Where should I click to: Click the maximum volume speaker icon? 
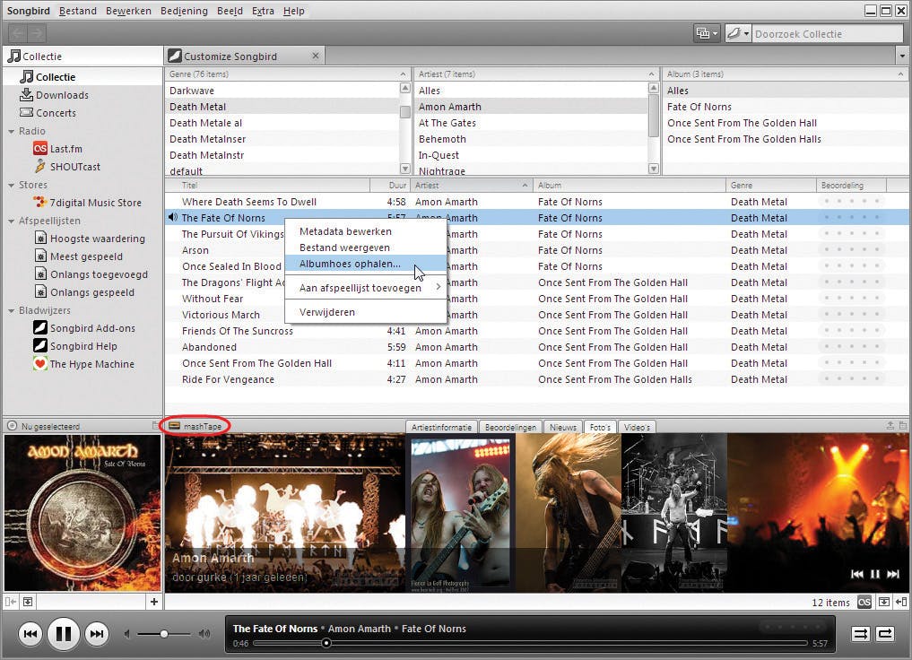pyautogui.click(x=204, y=634)
